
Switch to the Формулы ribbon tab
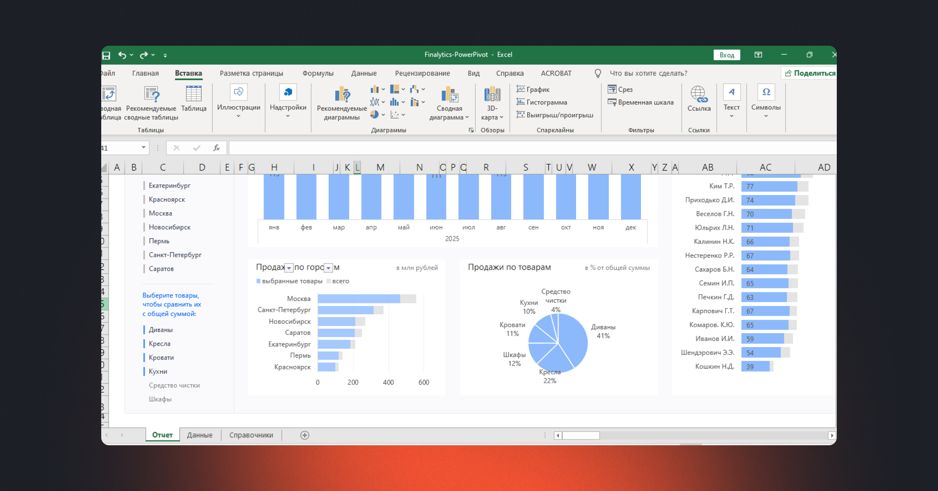click(x=318, y=73)
